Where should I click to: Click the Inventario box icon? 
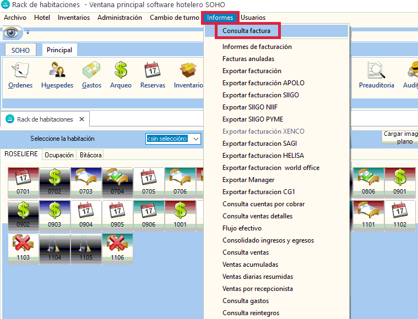(x=188, y=75)
